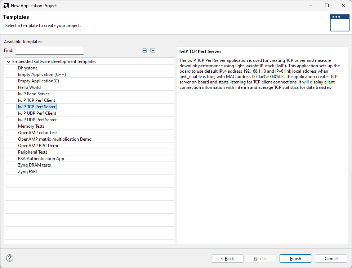Select the Dhrystone template
Screen dimensions: 352x268
pyautogui.click(x=28, y=68)
